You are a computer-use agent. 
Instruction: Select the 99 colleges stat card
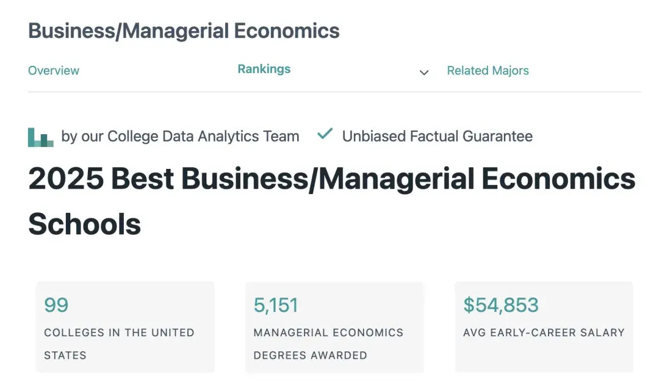(125, 326)
